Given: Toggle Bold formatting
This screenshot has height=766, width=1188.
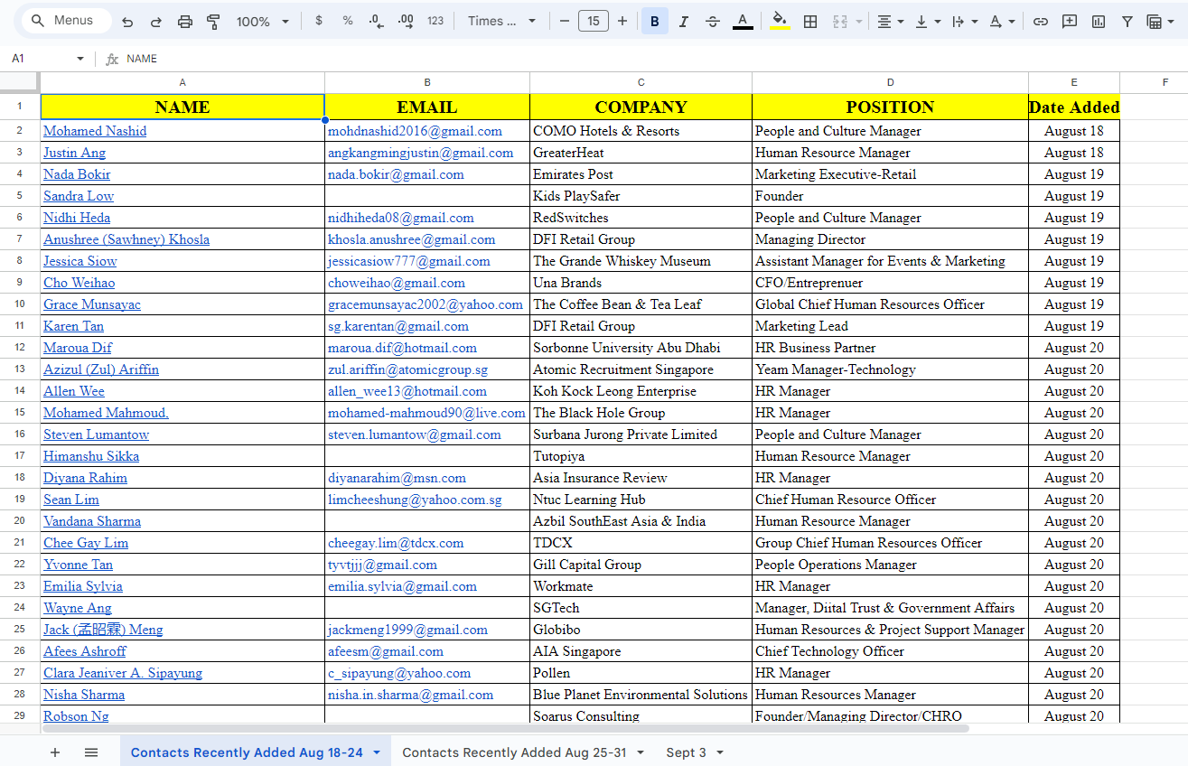Looking at the screenshot, I should tap(654, 22).
